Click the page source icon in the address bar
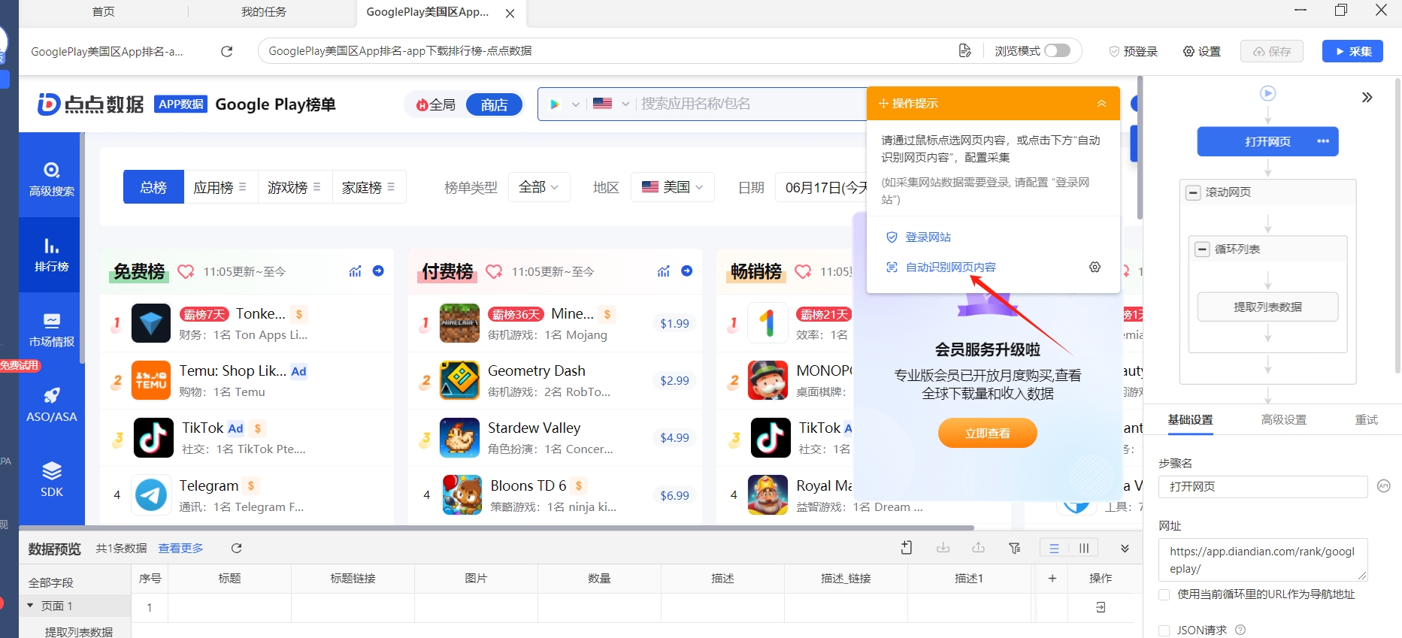 965,50
